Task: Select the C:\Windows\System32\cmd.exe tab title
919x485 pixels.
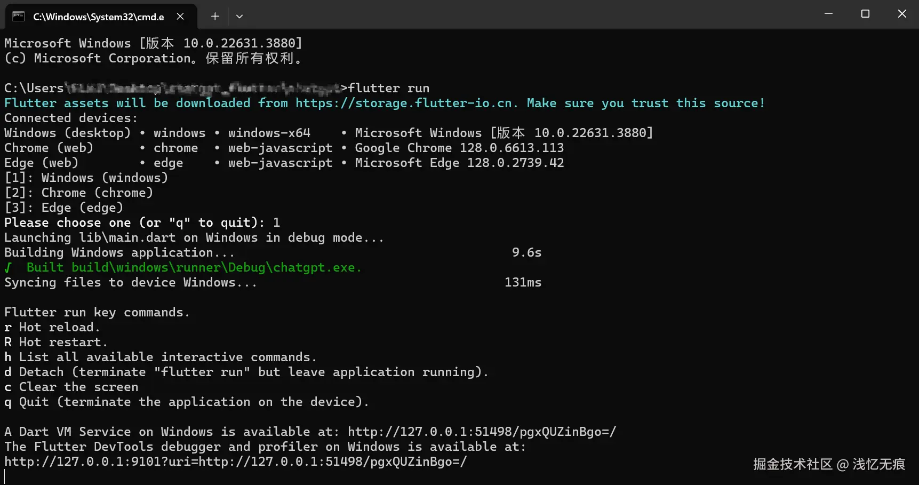Action: [x=99, y=17]
